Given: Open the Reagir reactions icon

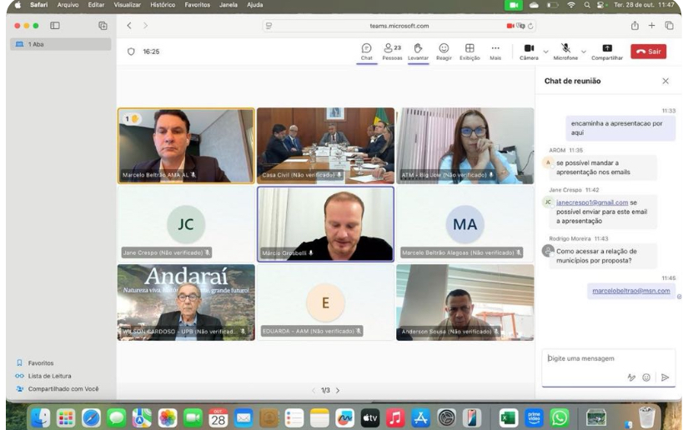Looking at the screenshot, I should pos(444,49).
